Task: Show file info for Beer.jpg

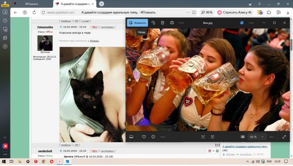Action: 153,137
